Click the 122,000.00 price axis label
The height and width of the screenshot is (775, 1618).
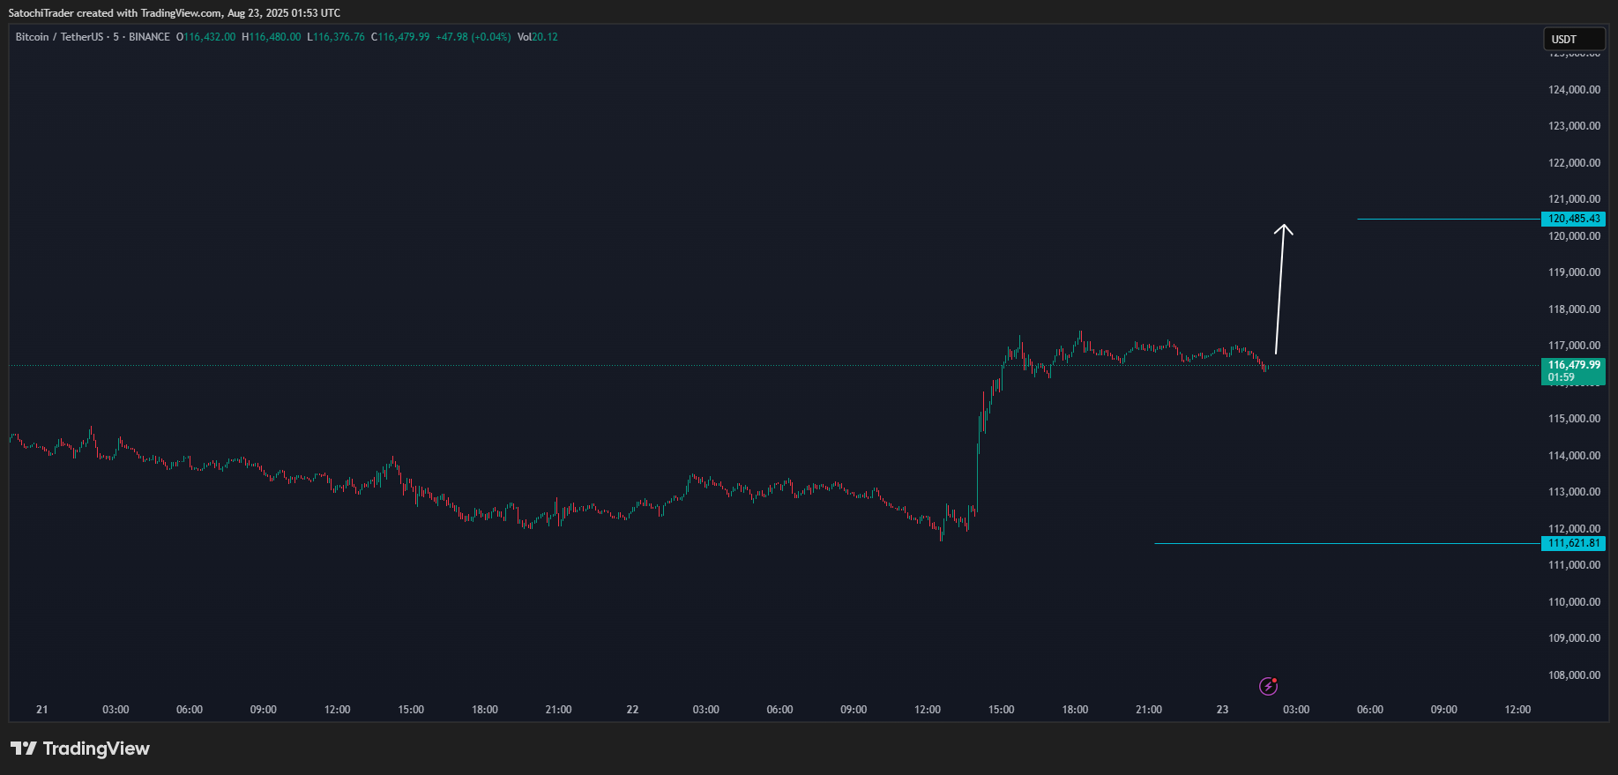coord(1574,163)
